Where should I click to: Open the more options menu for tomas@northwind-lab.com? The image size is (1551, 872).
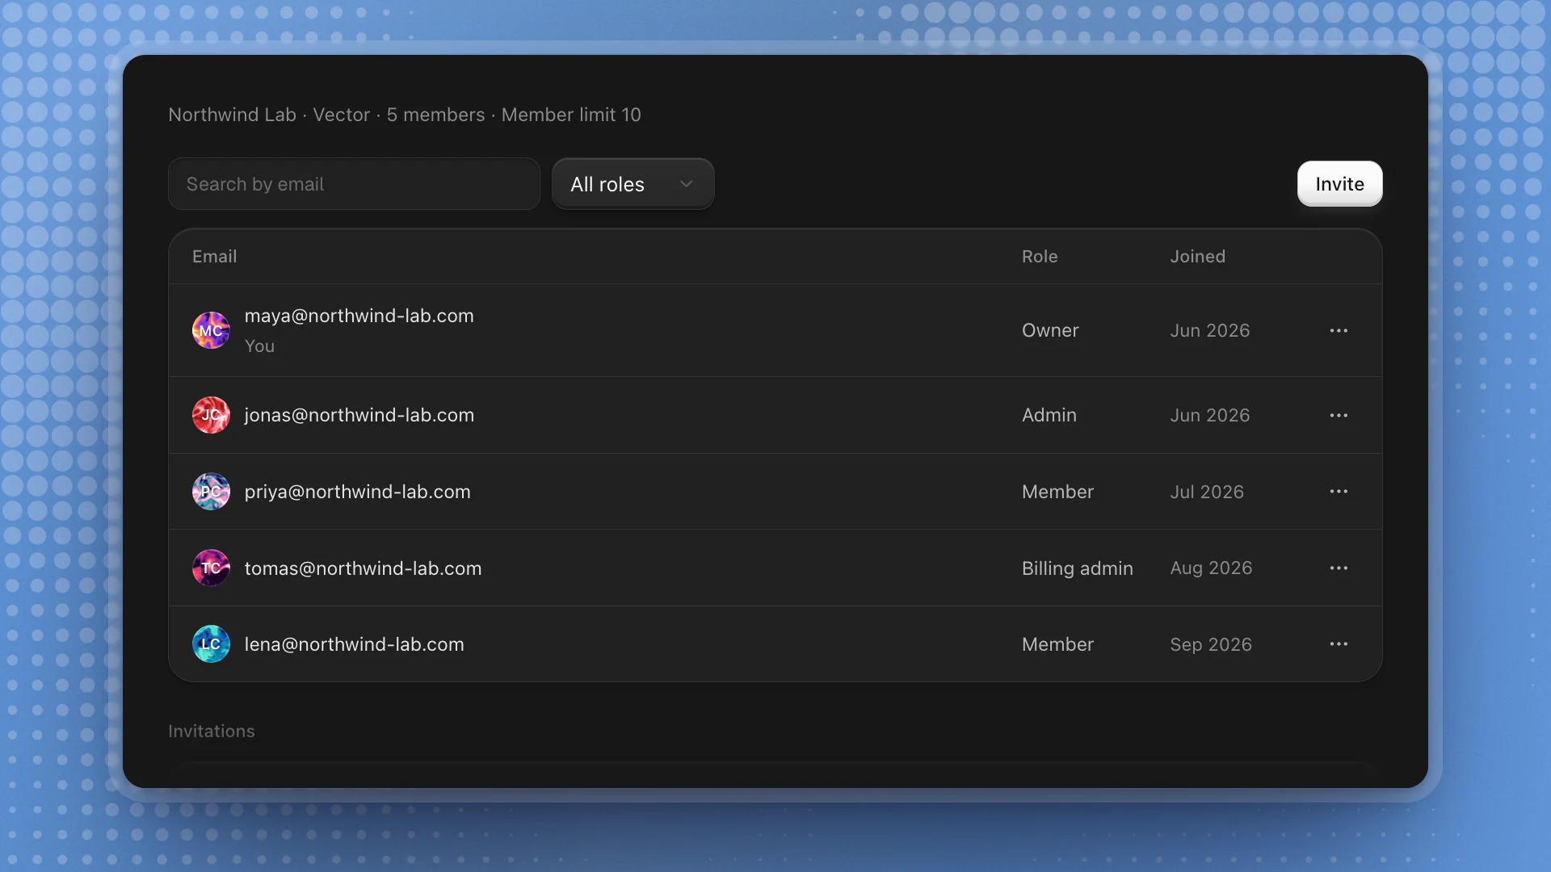coord(1339,568)
